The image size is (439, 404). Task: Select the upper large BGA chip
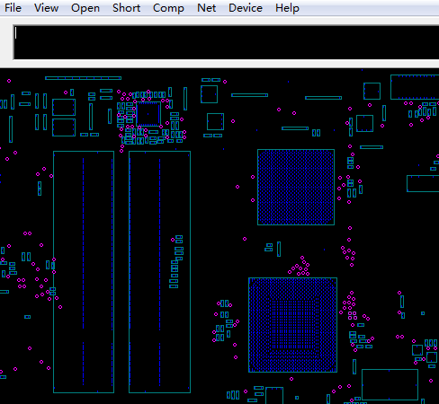296,187
